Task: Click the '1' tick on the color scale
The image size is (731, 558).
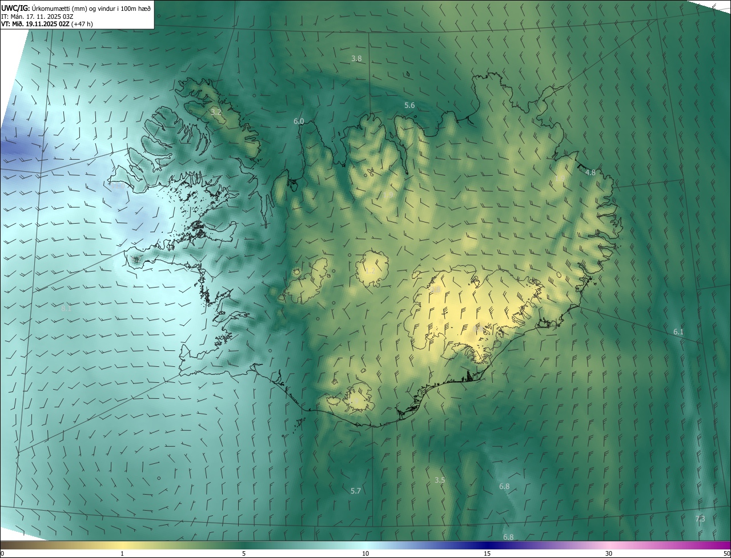Action: click(122, 553)
